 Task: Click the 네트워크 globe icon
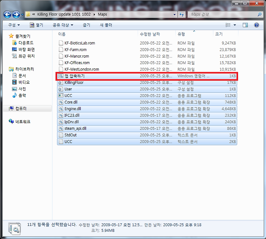click(11, 121)
